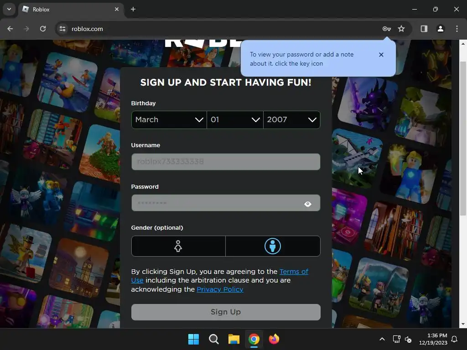467x350 pixels.
Task: Open the Chrome three-dot menu
Action: click(x=457, y=29)
